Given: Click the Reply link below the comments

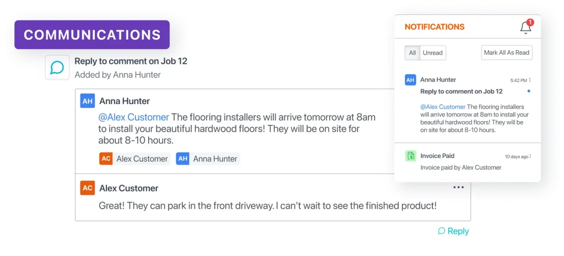Looking at the screenshot, I should tap(453, 231).
